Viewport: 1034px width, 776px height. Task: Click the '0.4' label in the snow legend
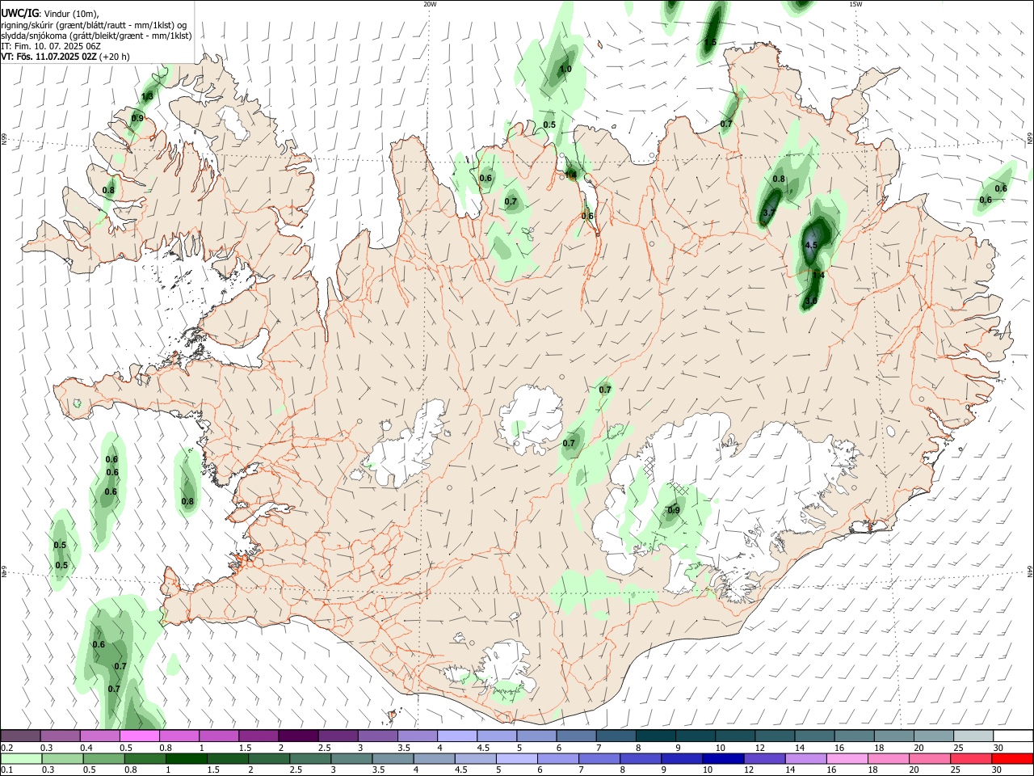point(86,748)
